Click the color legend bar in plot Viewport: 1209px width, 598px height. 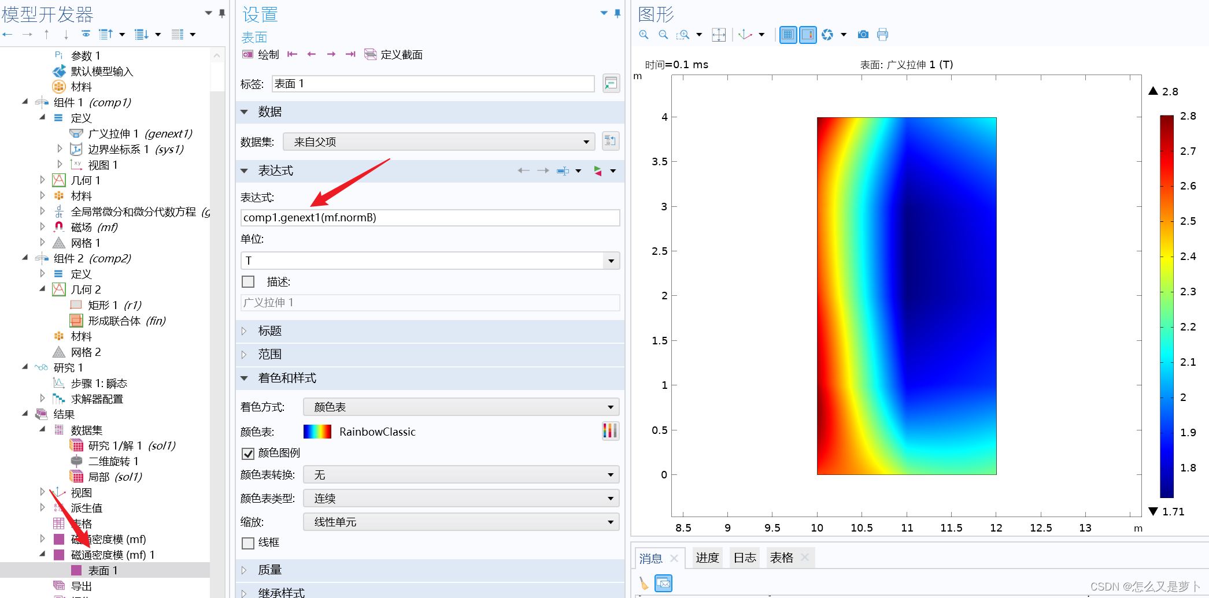click(x=1167, y=306)
